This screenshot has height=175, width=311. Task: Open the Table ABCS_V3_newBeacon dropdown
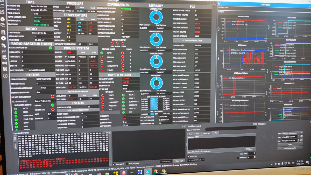click(x=292, y=133)
